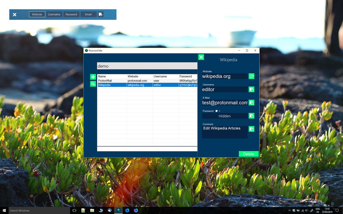Click the Hidden password field

225,116
